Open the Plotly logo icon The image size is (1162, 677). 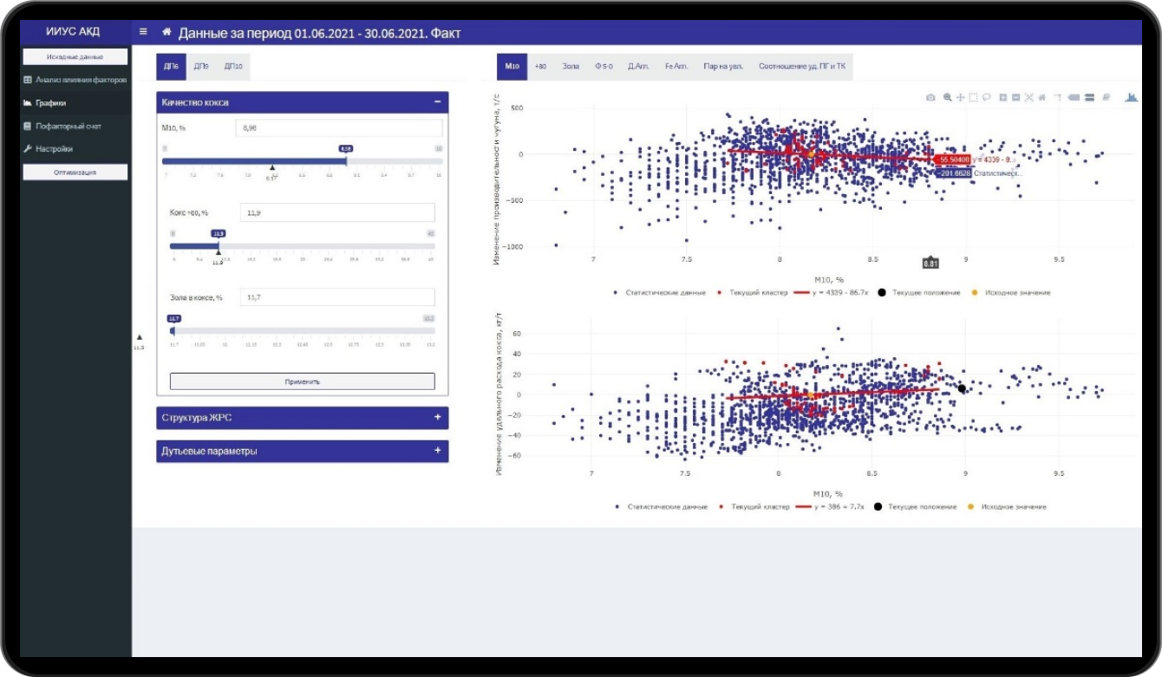click(x=1131, y=97)
